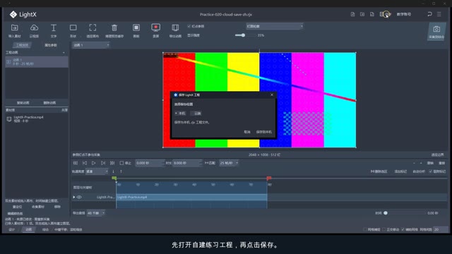This screenshot has height=254, width=452.
Task: Expand the LightX-Practice layer triangle
Action: coord(74,198)
